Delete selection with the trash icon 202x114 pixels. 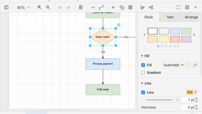(x=81, y=7)
